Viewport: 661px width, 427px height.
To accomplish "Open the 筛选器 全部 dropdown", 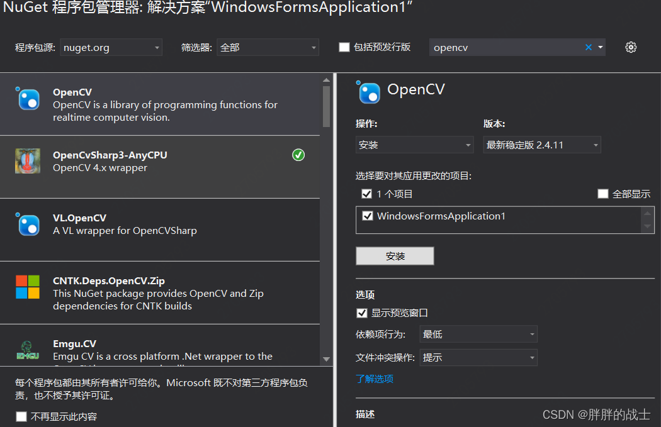I will click(x=268, y=47).
